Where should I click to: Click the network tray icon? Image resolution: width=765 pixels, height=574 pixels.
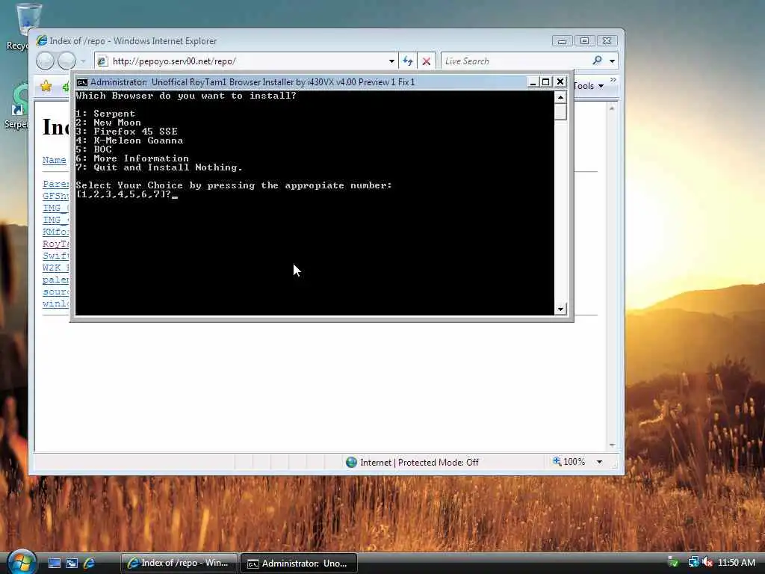[x=693, y=562]
